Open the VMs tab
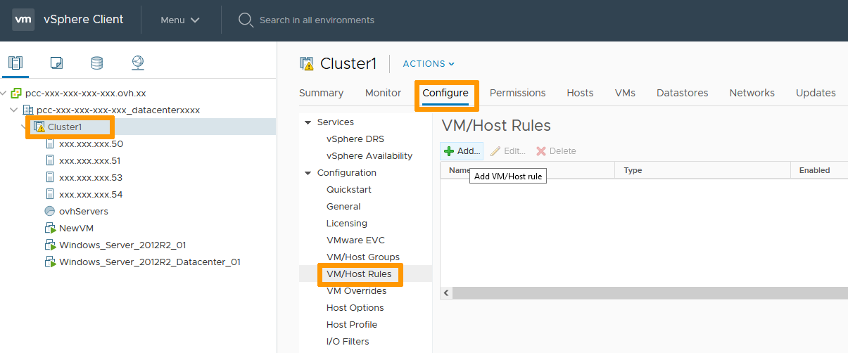 click(625, 93)
